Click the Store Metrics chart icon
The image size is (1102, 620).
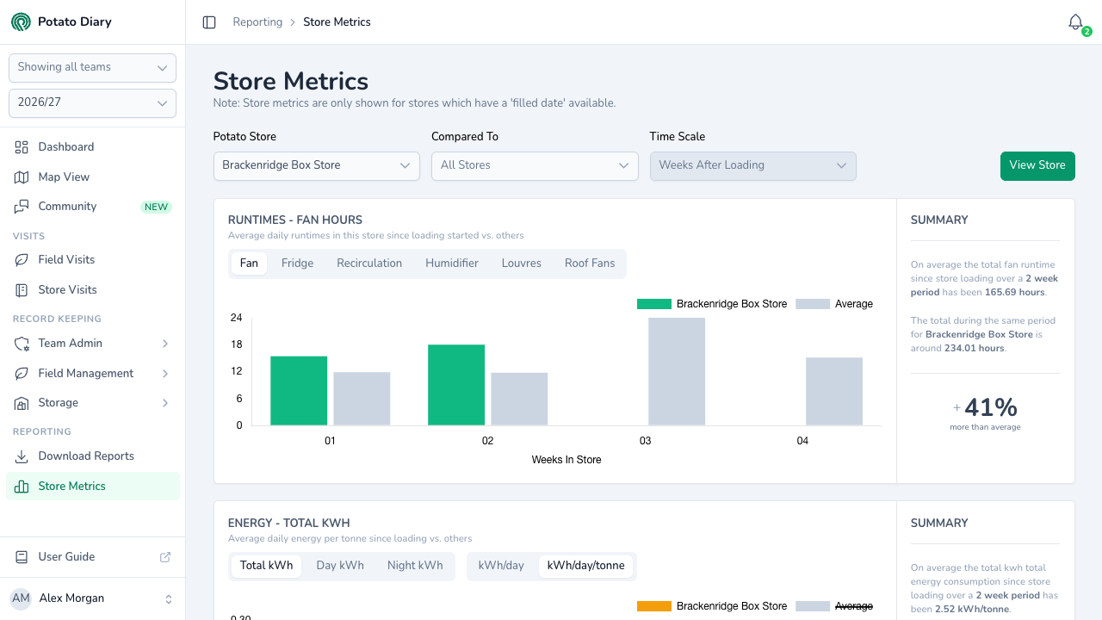click(22, 487)
